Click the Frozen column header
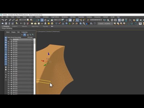 coord(31,37)
